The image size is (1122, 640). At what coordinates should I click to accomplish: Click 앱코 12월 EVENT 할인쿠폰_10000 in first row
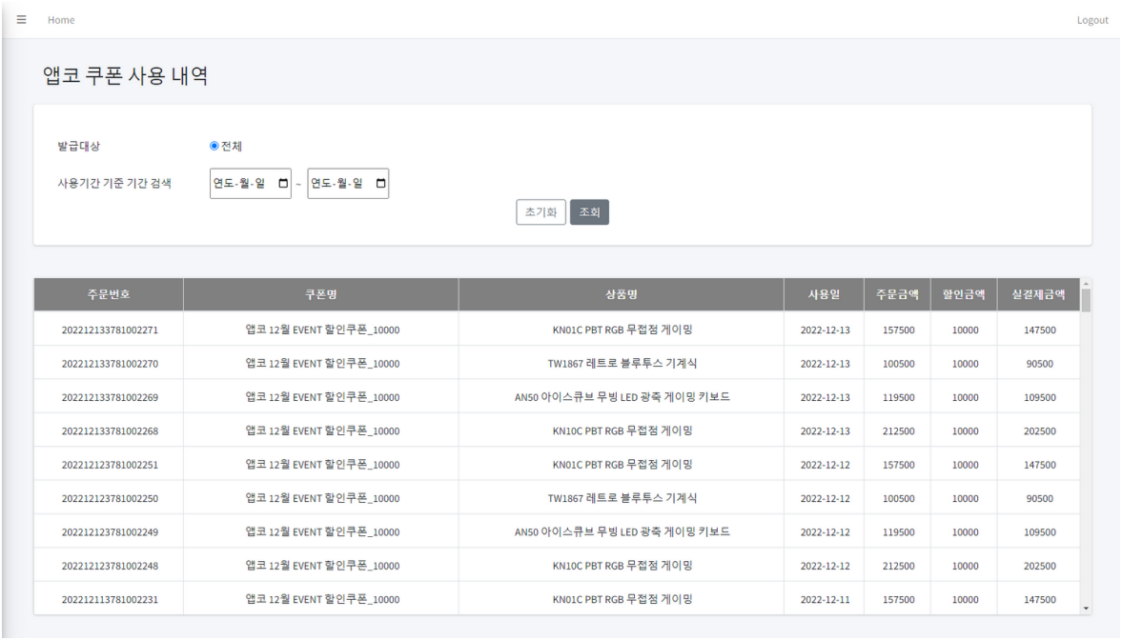320,329
